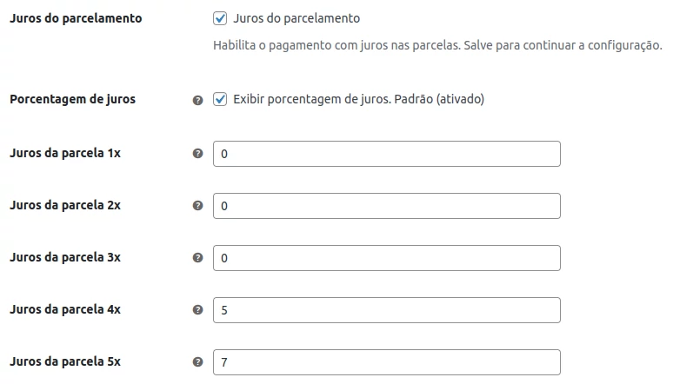Focus the Juros da parcela 1x input
The height and width of the screenshot is (384, 673).
(x=386, y=154)
